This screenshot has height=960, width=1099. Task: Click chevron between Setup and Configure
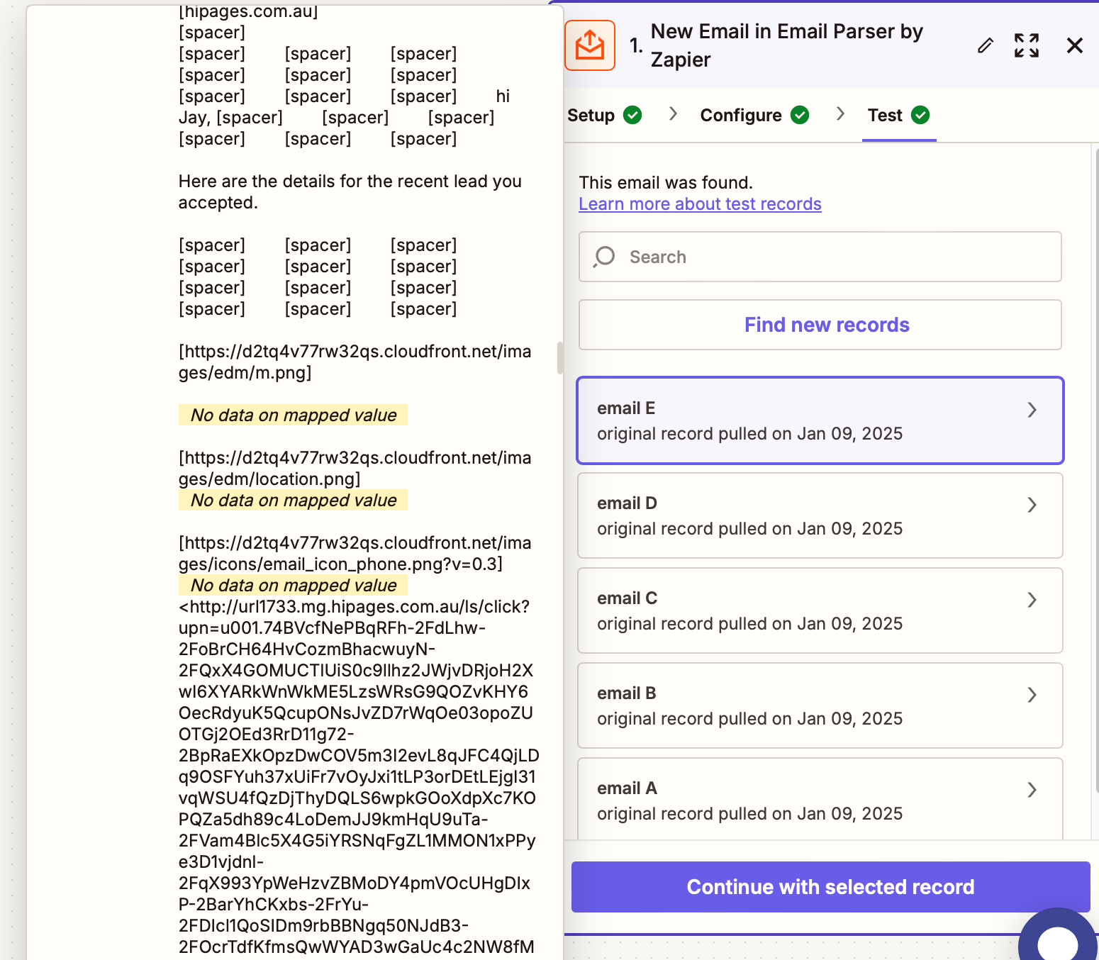tap(673, 114)
